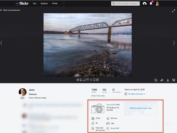The height and width of the screenshot is (133, 177).
Task: Open the edit photo icon
Action: click(x=156, y=80)
